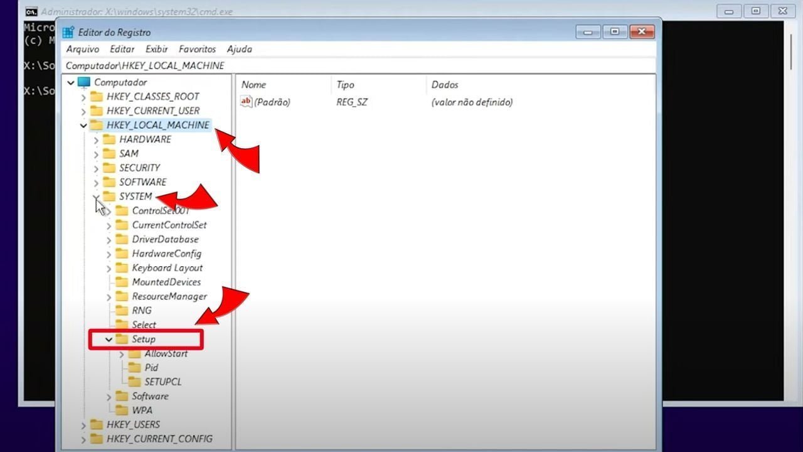Image resolution: width=803 pixels, height=452 pixels.
Task: Click the (Padrão) string value icon
Action: pos(247,102)
